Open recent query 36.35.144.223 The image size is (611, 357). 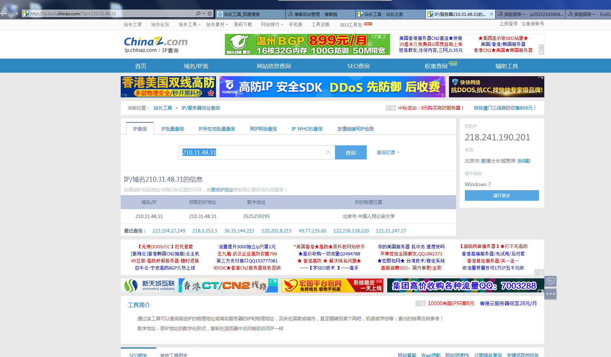[x=239, y=231]
